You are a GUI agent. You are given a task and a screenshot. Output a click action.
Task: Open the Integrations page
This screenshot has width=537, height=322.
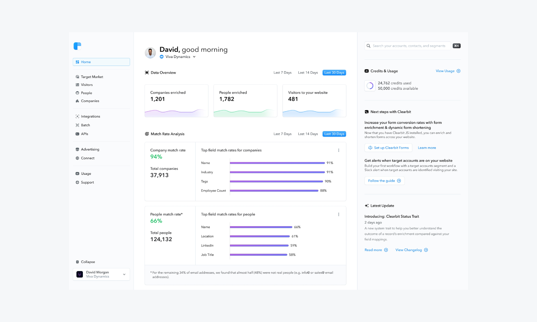tap(90, 116)
